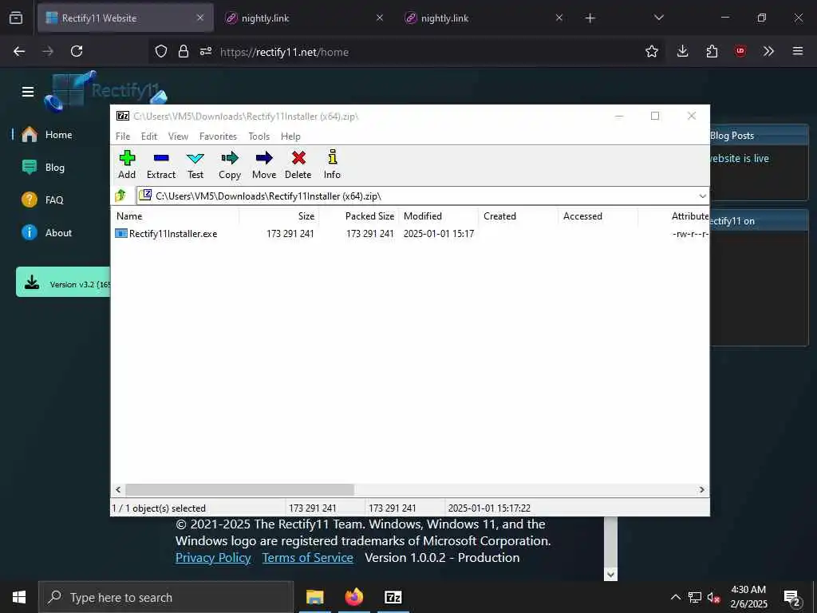
Task: Open the Favorites menu
Action: 218,136
